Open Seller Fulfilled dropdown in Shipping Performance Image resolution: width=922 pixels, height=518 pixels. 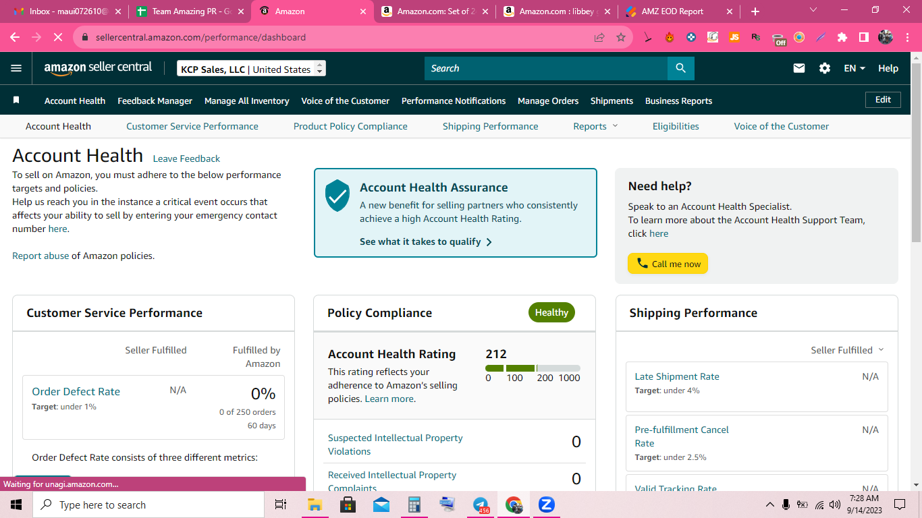tap(847, 350)
